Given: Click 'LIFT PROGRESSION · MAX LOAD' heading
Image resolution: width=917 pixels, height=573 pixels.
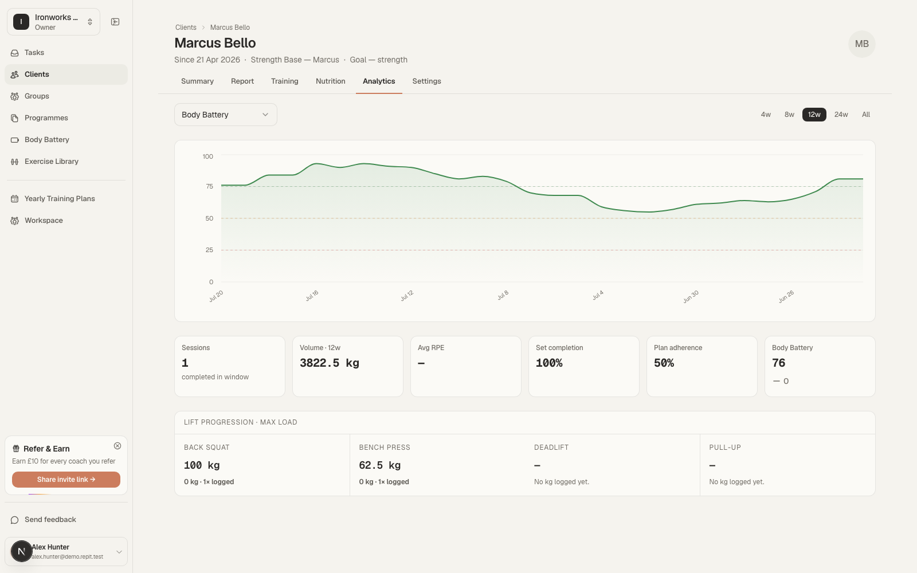Looking at the screenshot, I should tap(241, 422).
